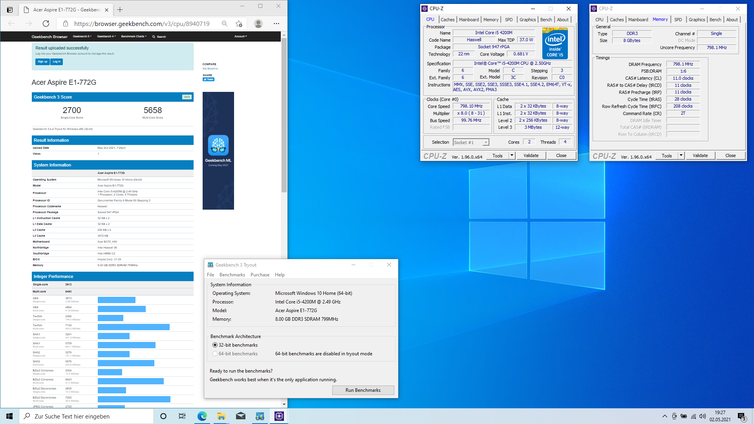Click the scrollbar down arrow in browser
This screenshot has height=424, width=754.
coord(284,404)
